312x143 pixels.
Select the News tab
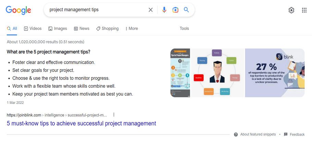click(82, 28)
